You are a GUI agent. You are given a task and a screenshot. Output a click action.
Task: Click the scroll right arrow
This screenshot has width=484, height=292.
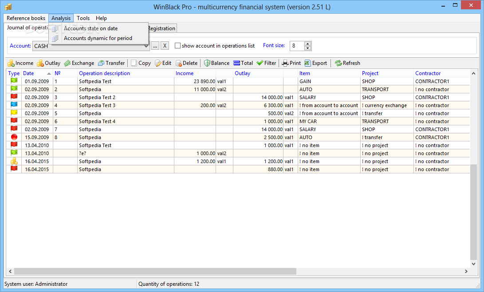click(466, 271)
